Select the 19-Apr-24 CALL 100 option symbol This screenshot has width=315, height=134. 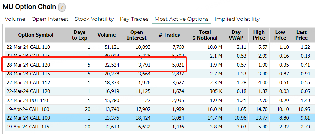[28, 109]
